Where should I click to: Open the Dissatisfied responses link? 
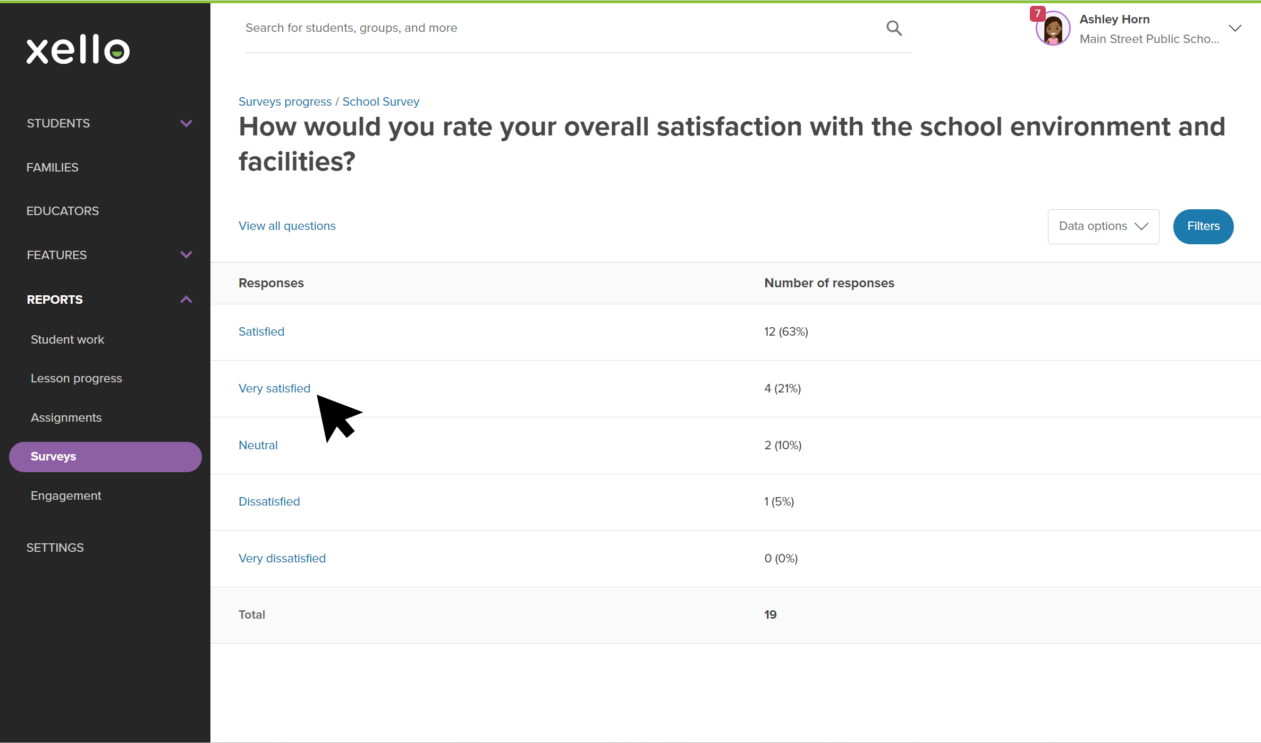tap(269, 501)
